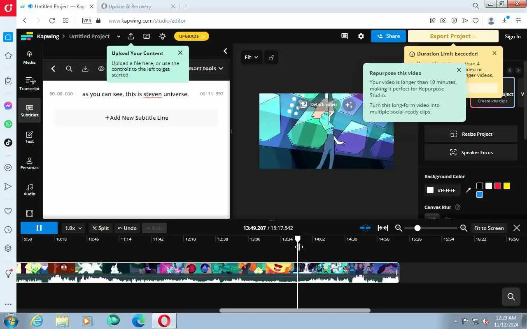The width and height of the screenshot is (527, 329).
Task: Click Canvas Blur help icon
Action: pos(457,207)
